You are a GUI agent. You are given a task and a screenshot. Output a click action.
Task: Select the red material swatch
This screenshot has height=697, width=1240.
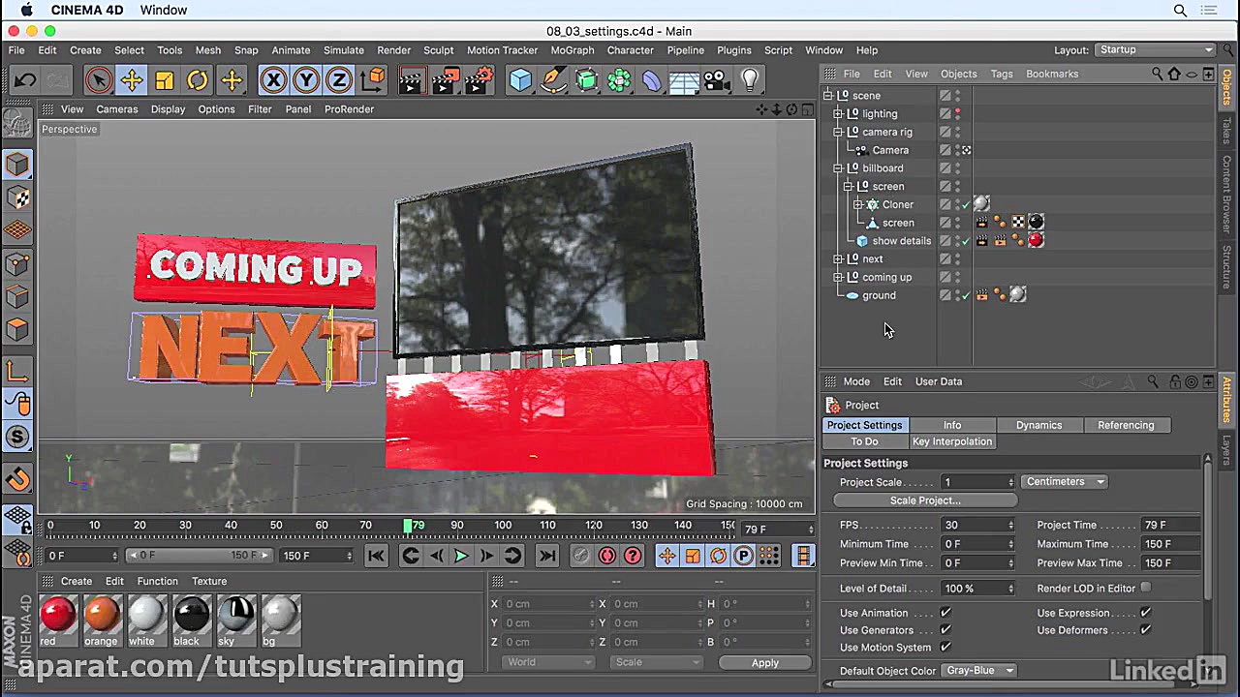point(58,615)
